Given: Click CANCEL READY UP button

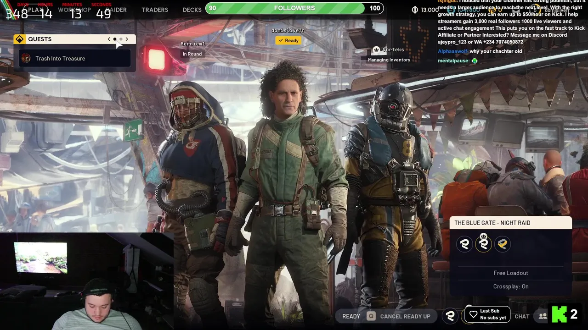Looking at the screenshot, I should click(405, 316).
